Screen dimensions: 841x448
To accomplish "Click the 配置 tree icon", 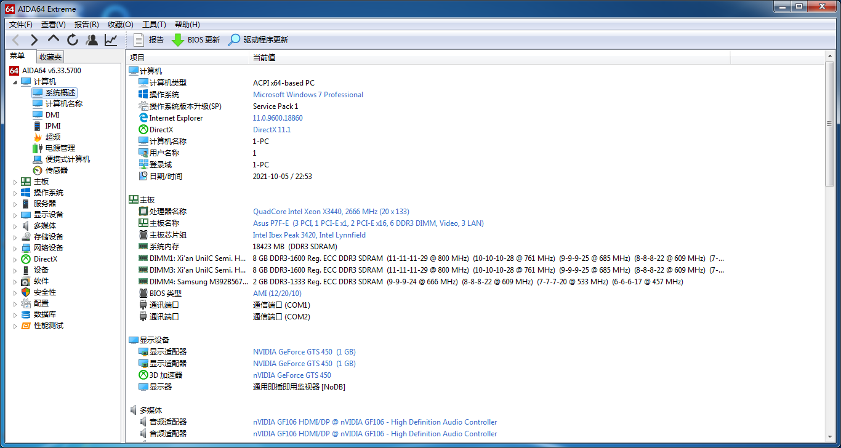I will [26, 303].
